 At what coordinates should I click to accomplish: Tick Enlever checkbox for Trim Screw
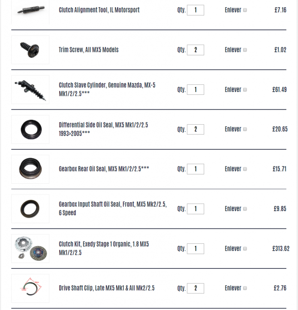245,50
